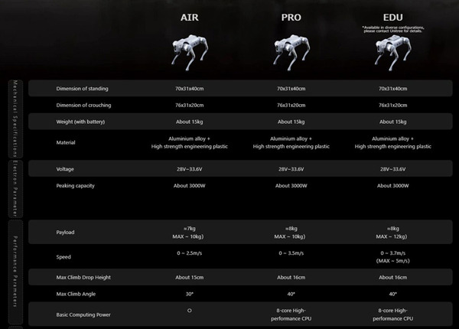Image resolution: width=459 pixels, height=329 pixels.
Task: Click the Electron Parameter vertical label
Action: (15, 187)
